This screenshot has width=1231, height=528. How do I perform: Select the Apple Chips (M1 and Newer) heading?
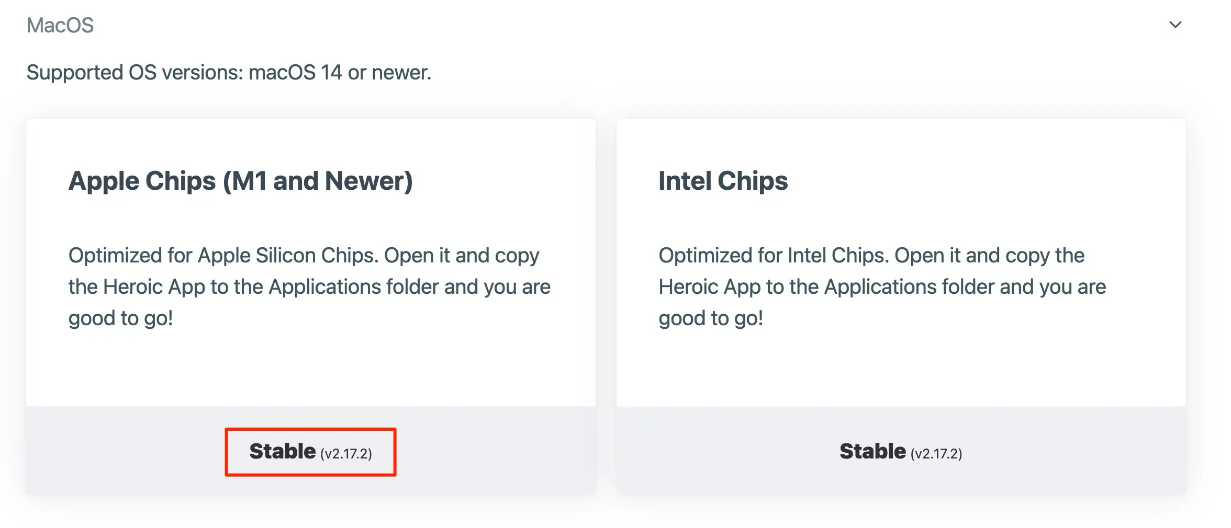(241, 181)
